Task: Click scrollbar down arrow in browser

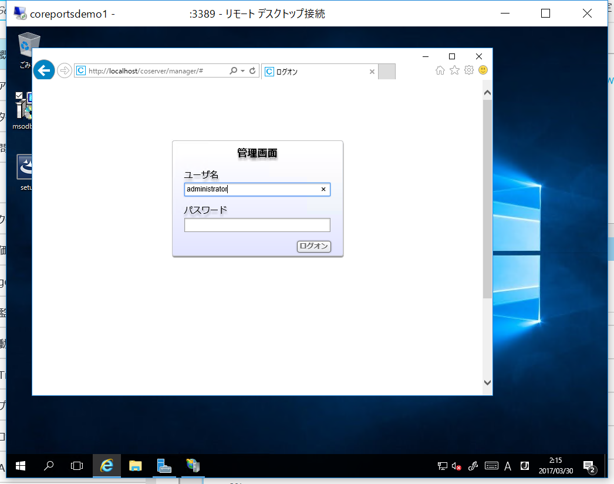Action: (487, 382)
